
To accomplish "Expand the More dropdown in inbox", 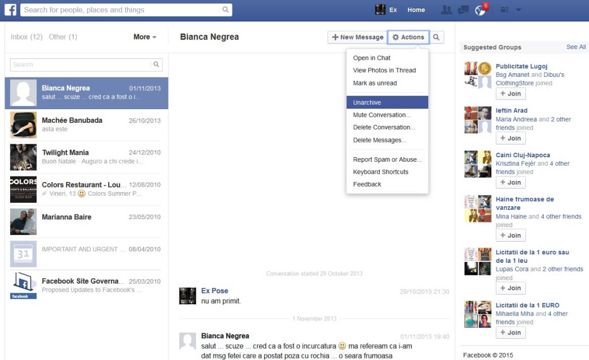I will point(145,37).
